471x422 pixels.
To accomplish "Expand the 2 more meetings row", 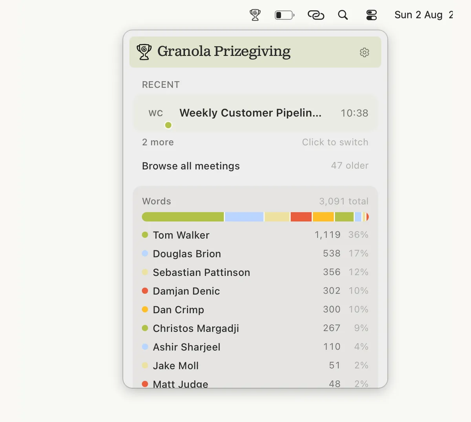I will pyautogui.click(x=158, y=142).
